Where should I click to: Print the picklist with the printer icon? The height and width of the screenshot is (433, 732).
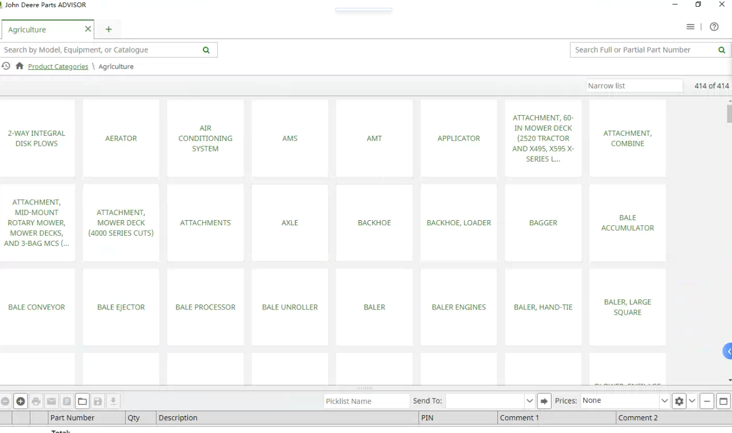pyautogui.click(x=36, y=401)
